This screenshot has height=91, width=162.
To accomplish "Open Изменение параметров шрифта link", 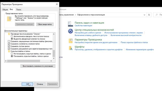I will (x=140, y=50).
